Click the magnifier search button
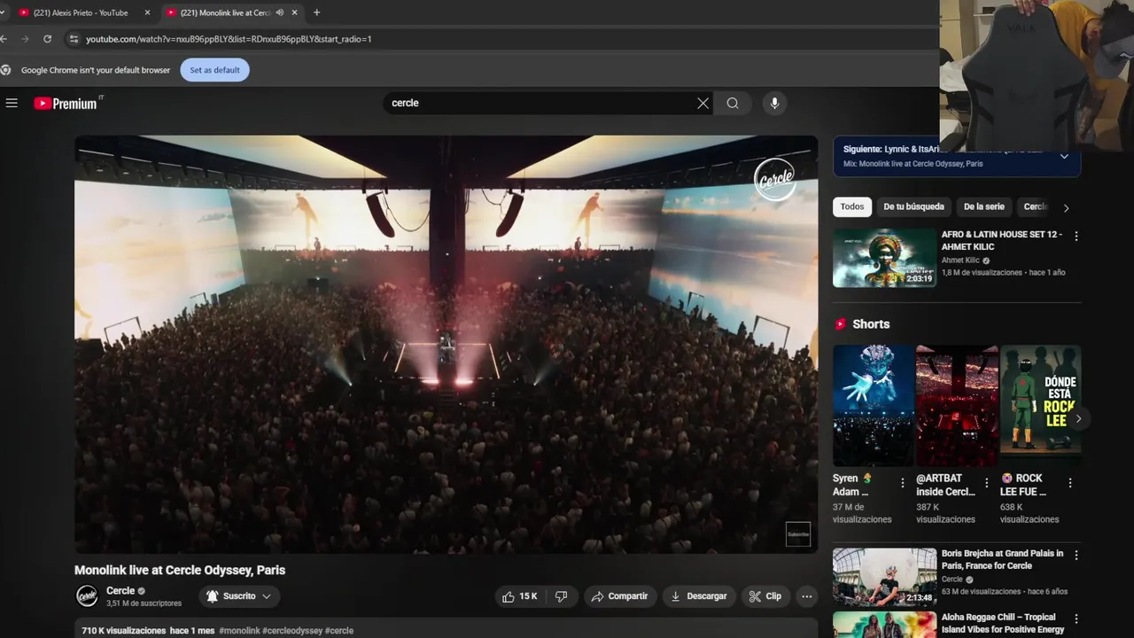 [733, 103]
